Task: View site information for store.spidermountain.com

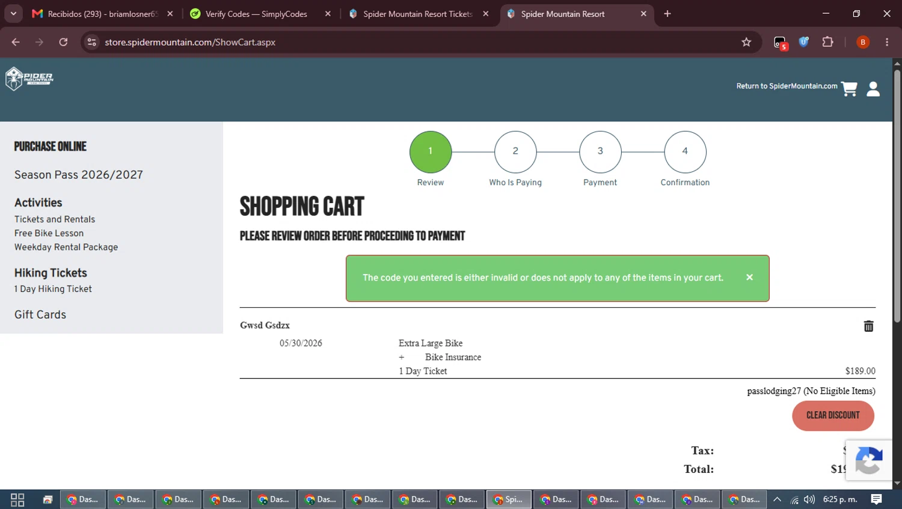Action: tap(91, 42)
